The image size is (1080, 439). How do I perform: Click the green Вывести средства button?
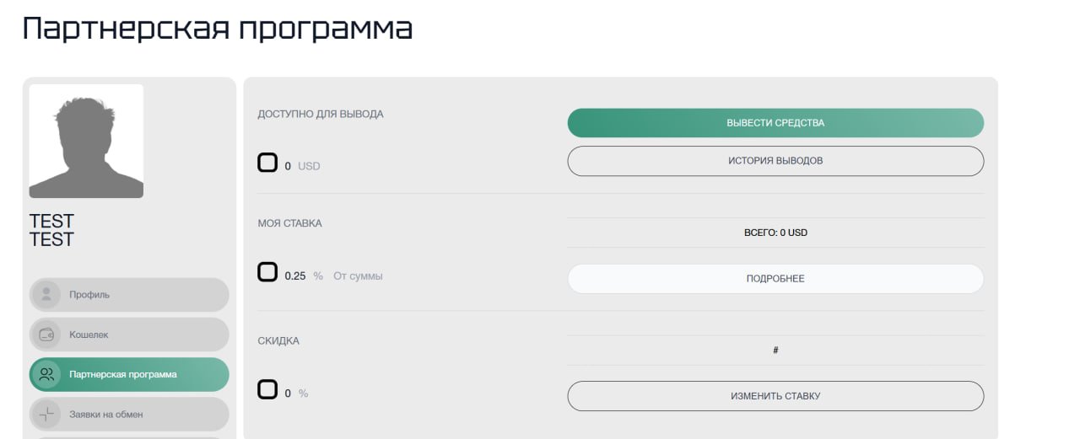pyautogui.click(x=775, y=123)
